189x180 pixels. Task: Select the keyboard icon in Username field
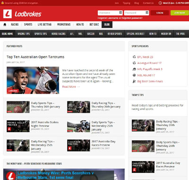[120, 12]
